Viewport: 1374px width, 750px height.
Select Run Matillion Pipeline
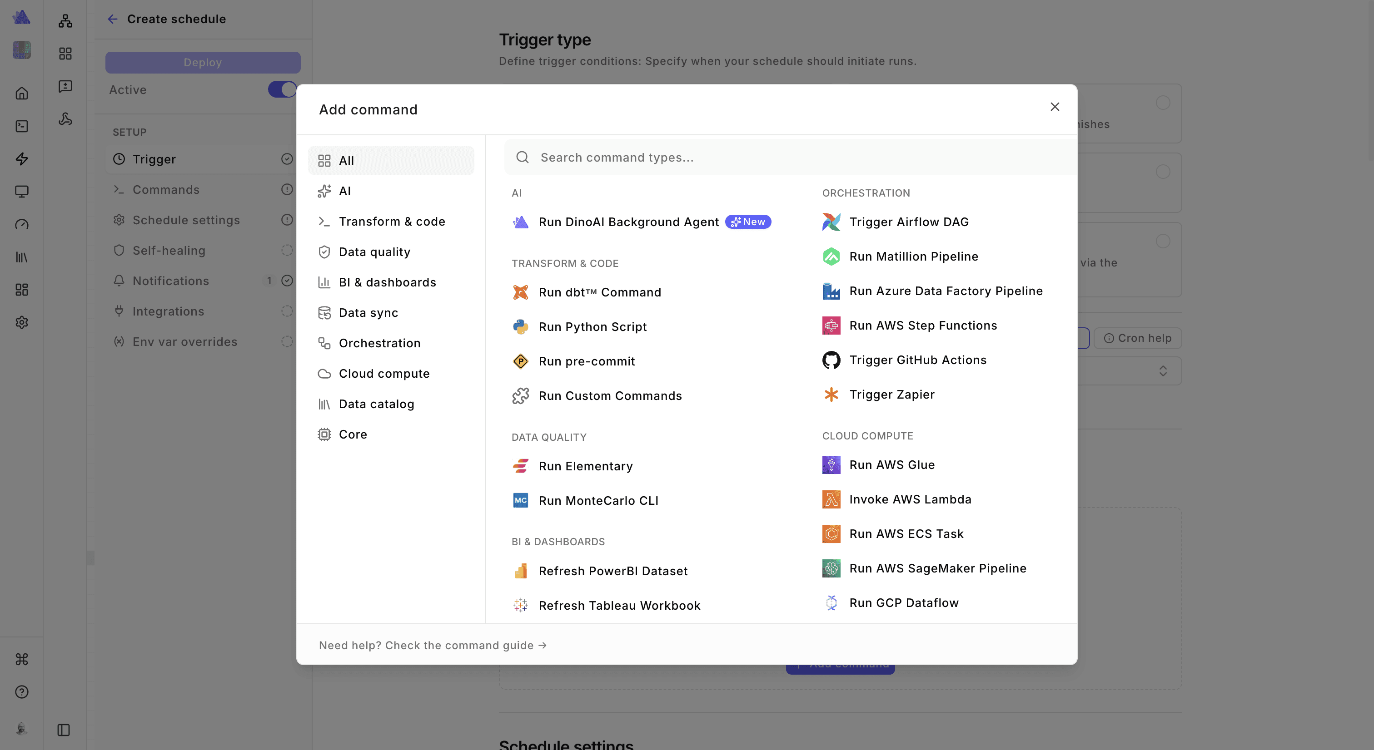pos(901,257)
